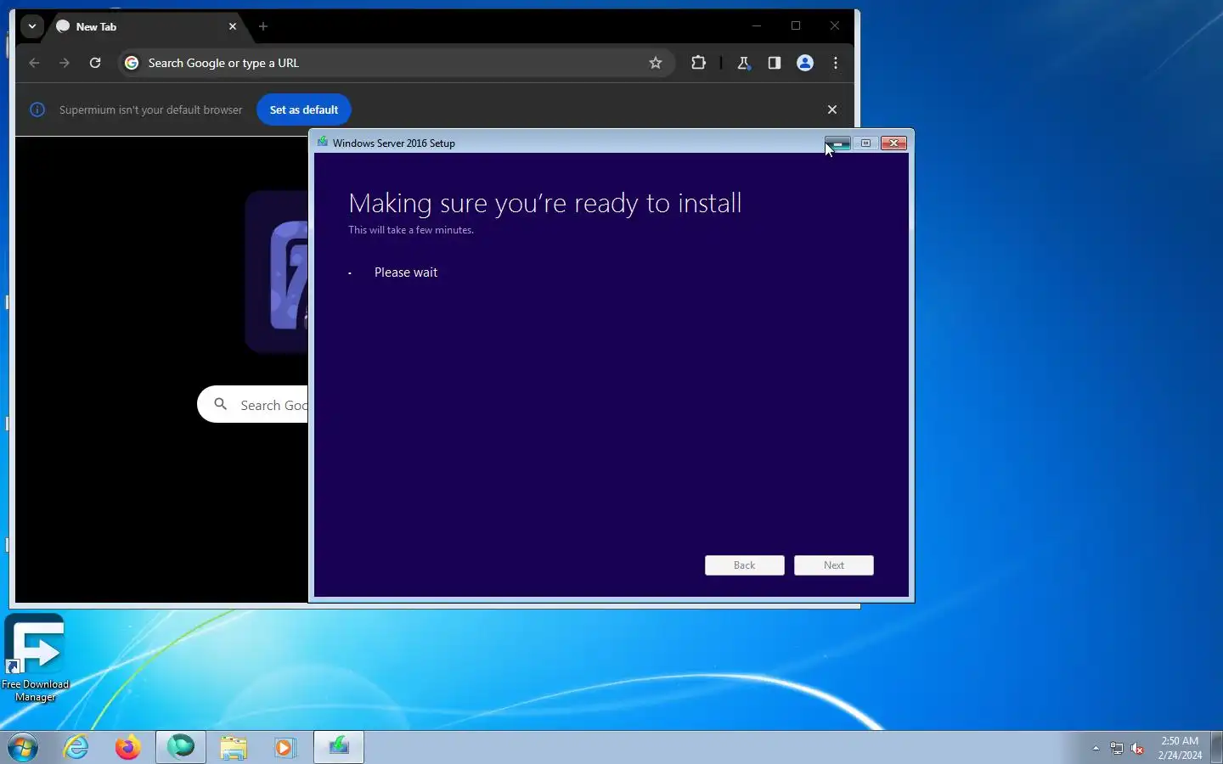
Task: Open the profile avatar menu
Action: click(805, 63)
